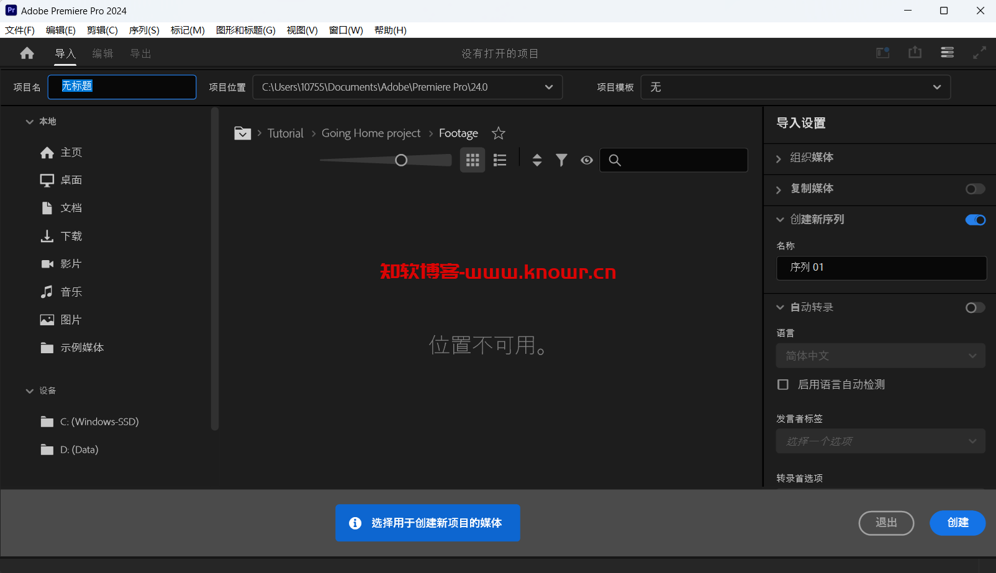Open the 图片 pictures location icon

[x=47, y=320]
